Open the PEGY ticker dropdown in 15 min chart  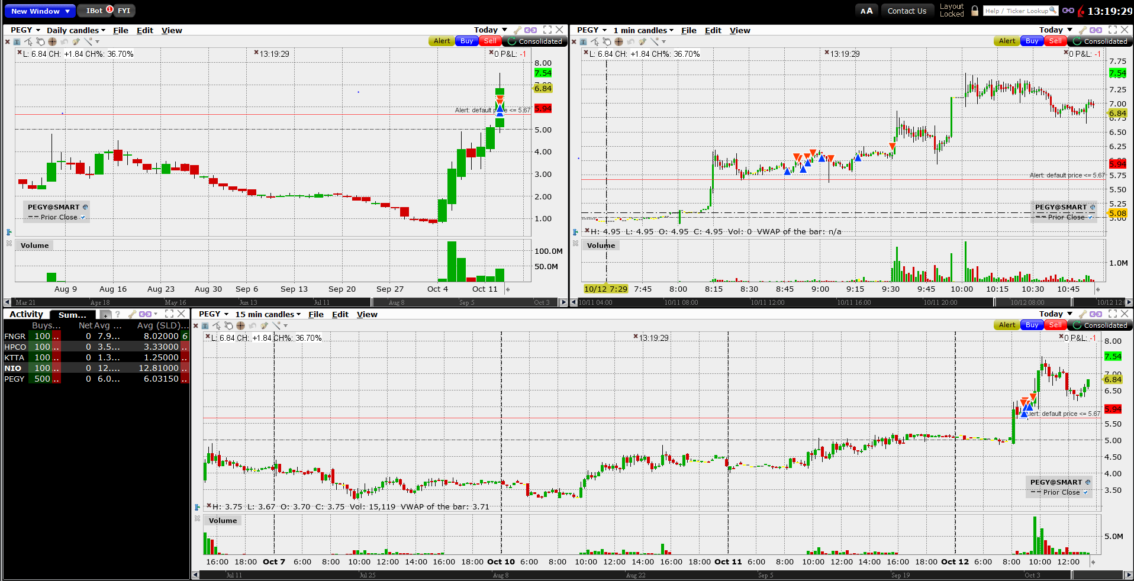pyautogui.click(x=214, y=314)
